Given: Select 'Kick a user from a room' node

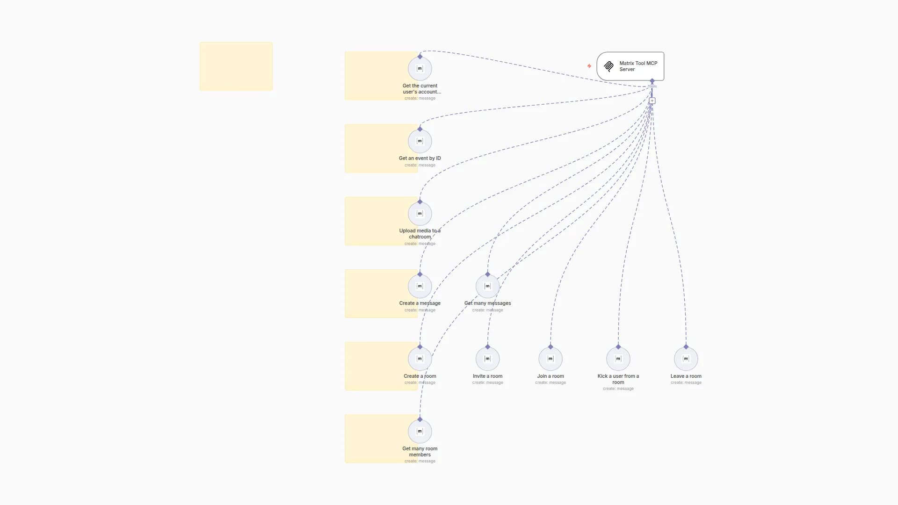Looking at the screenshot, I should click(x=618, y=359).
